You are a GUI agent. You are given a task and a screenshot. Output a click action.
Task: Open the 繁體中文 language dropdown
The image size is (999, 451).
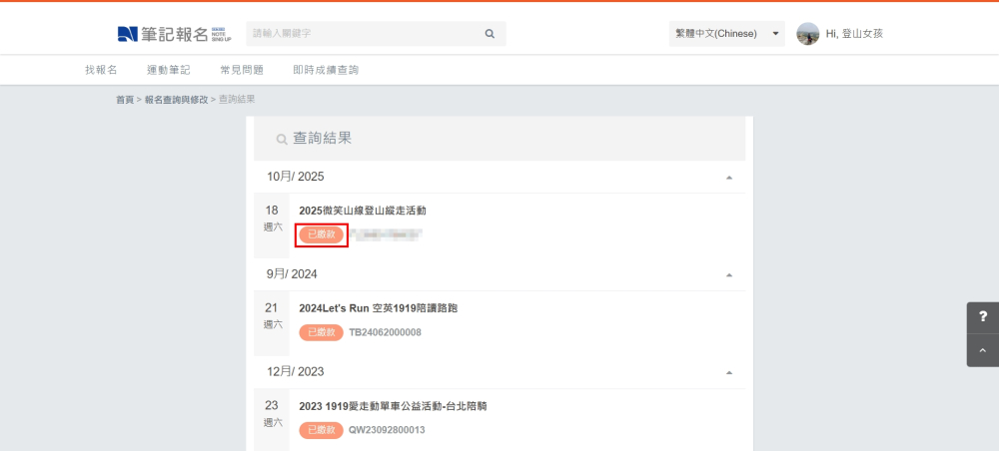(x=726, y=34)
